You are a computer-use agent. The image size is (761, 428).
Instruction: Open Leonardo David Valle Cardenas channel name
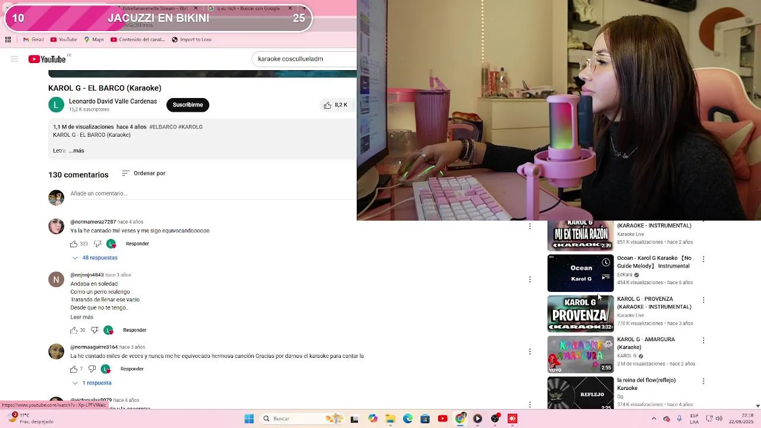113,102
